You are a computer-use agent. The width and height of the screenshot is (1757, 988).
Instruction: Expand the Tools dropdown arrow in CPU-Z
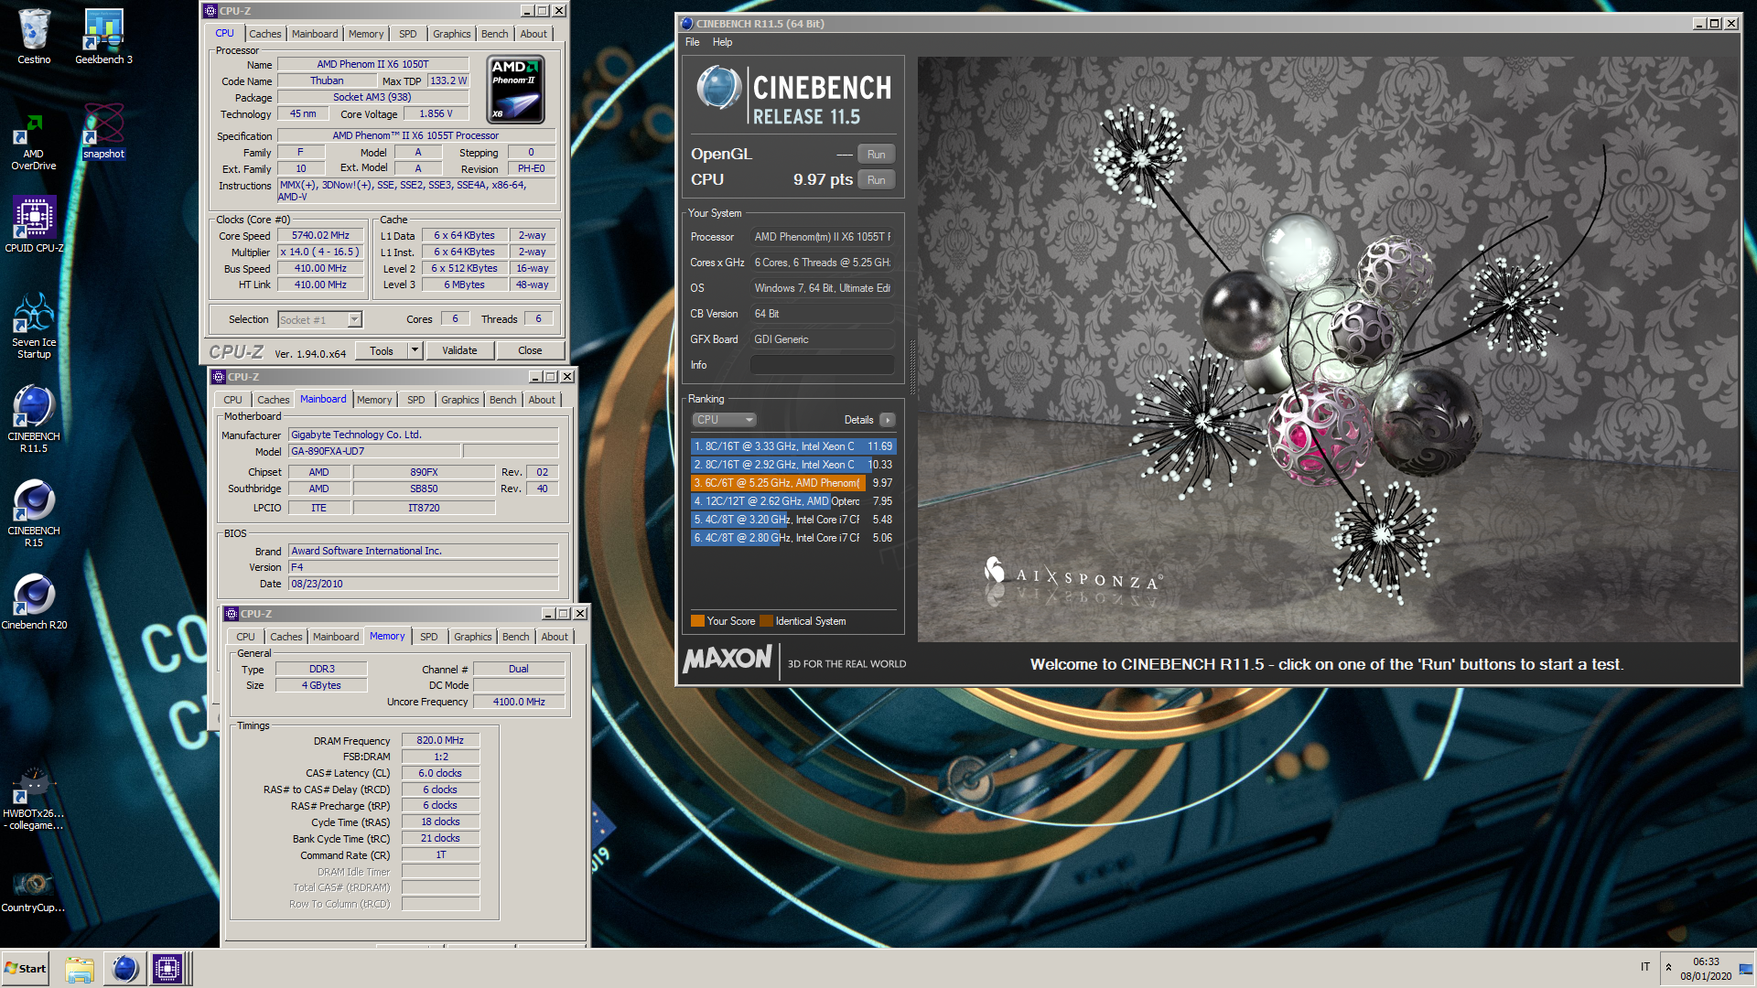pos(415,350)
